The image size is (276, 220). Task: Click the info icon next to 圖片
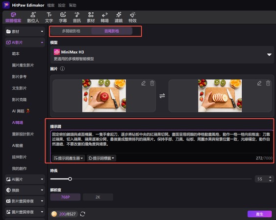(62, 68)
